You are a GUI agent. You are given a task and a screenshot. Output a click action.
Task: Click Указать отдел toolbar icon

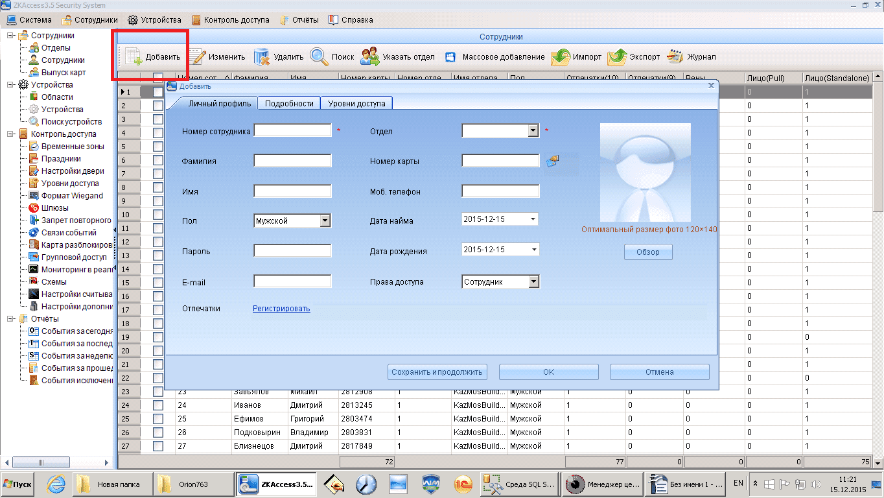(x=370, y=57)
